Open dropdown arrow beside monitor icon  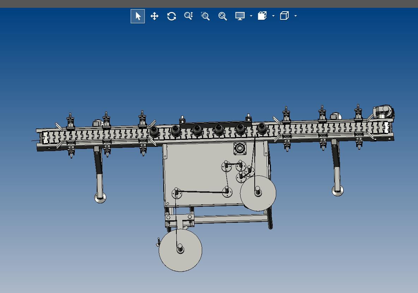pos(251,16)
